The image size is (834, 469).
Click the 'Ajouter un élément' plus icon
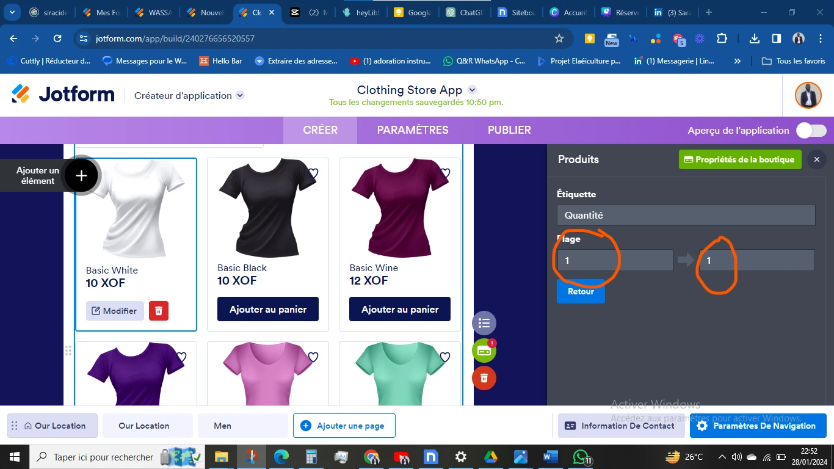[x=81, y=175]
